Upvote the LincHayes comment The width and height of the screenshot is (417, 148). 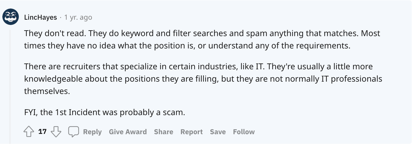coord(29,132)
